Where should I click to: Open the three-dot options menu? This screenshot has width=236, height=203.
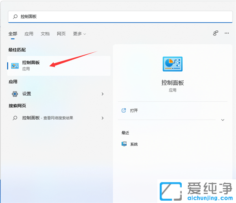point(227,33)
